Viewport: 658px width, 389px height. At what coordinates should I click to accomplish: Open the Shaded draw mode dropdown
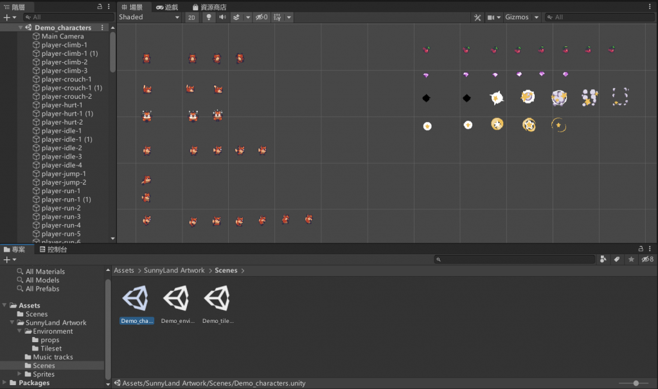point(149,17)
